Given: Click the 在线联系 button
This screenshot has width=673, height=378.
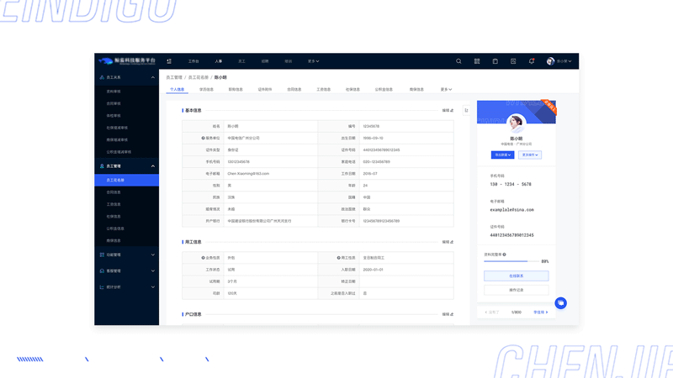Looking at the screenshot, I should click(x=516, y=276).
